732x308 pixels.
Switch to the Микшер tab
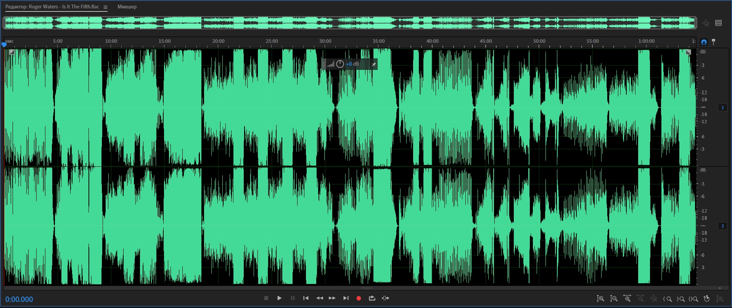(127, 7)
